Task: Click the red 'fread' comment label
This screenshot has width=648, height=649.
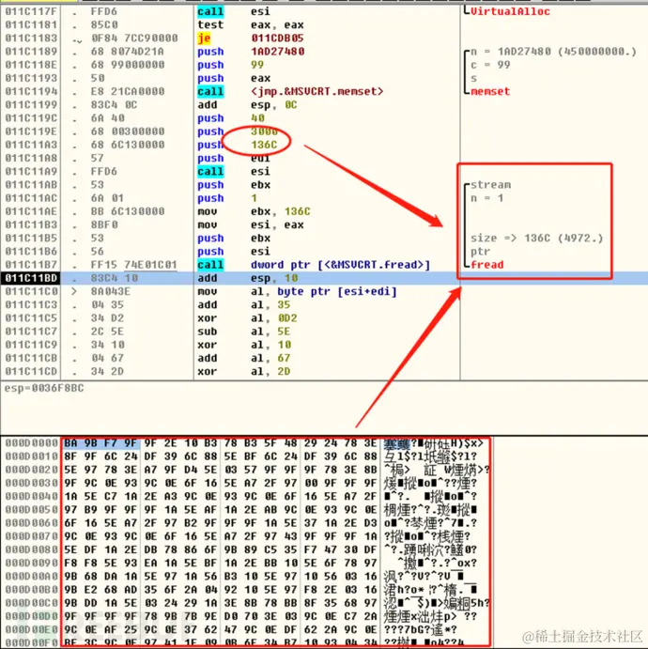Action: click(x=487, y=265)
